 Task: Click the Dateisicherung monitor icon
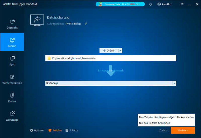click(x=37, y=20)
